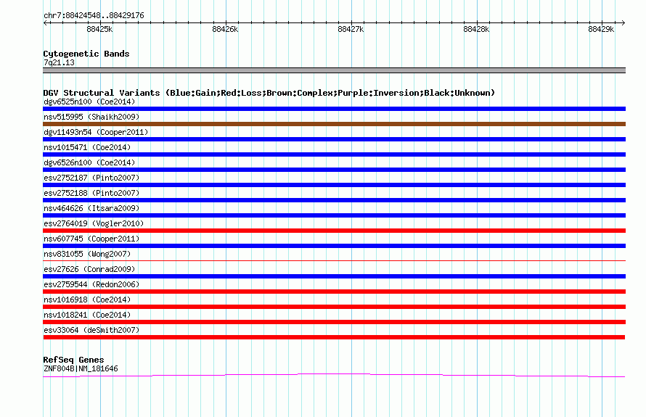Click the right arrow of the ruler
Screen dimensions: 646x417
(x=623, y=22)
